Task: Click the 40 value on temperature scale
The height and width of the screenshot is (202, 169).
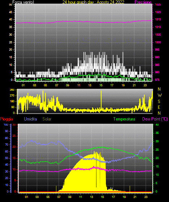Action: (x=157, y=125)
